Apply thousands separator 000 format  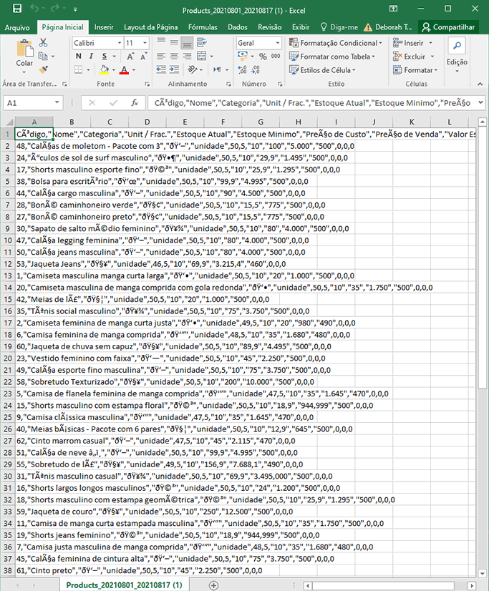[276, 57]
